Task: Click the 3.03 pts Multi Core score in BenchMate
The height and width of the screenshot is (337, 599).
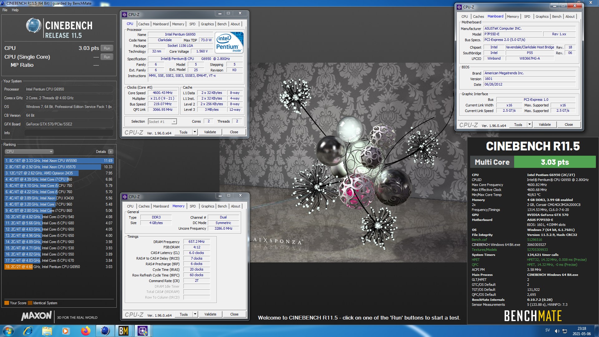Action: pos(555,162)
